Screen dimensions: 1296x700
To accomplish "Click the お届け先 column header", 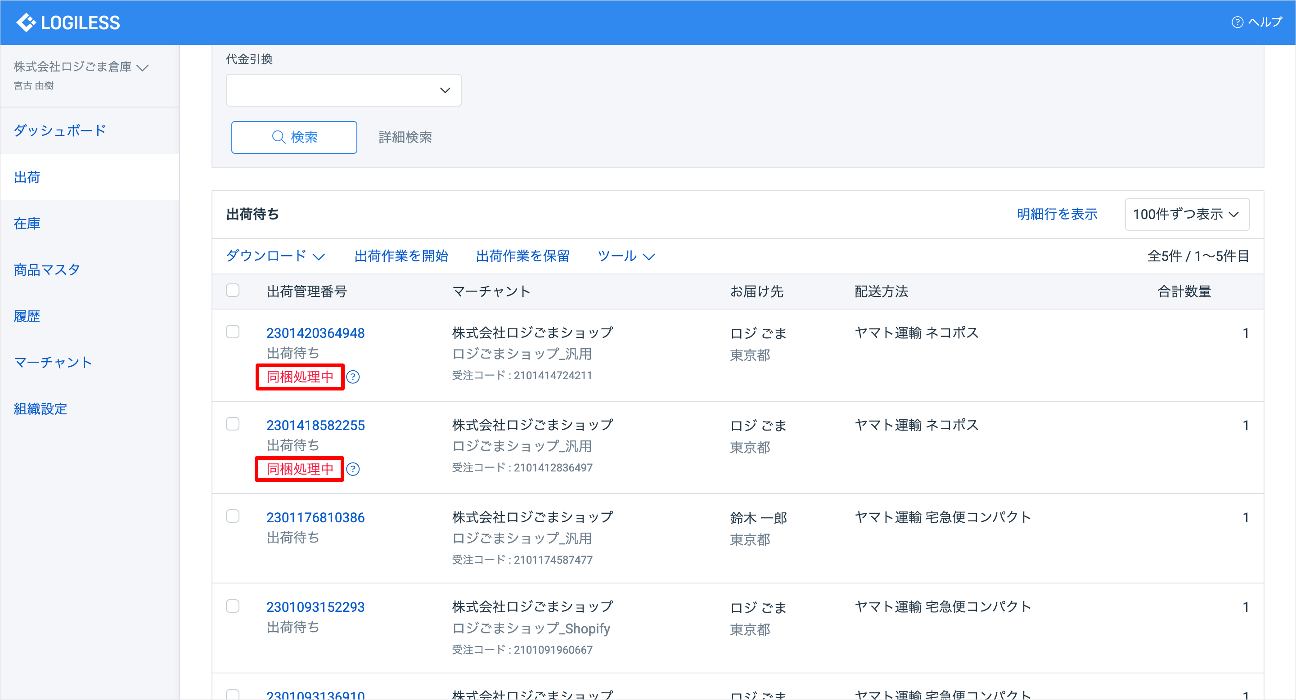I will 756,292.
